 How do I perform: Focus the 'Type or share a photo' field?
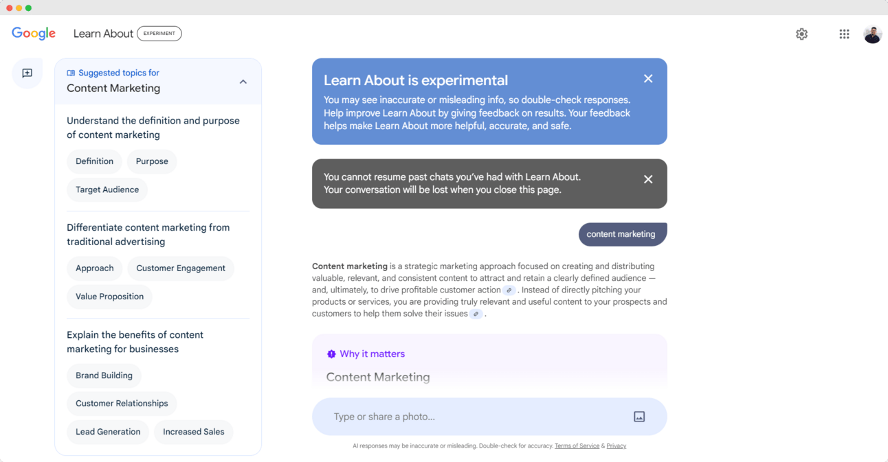coord(489,417)
